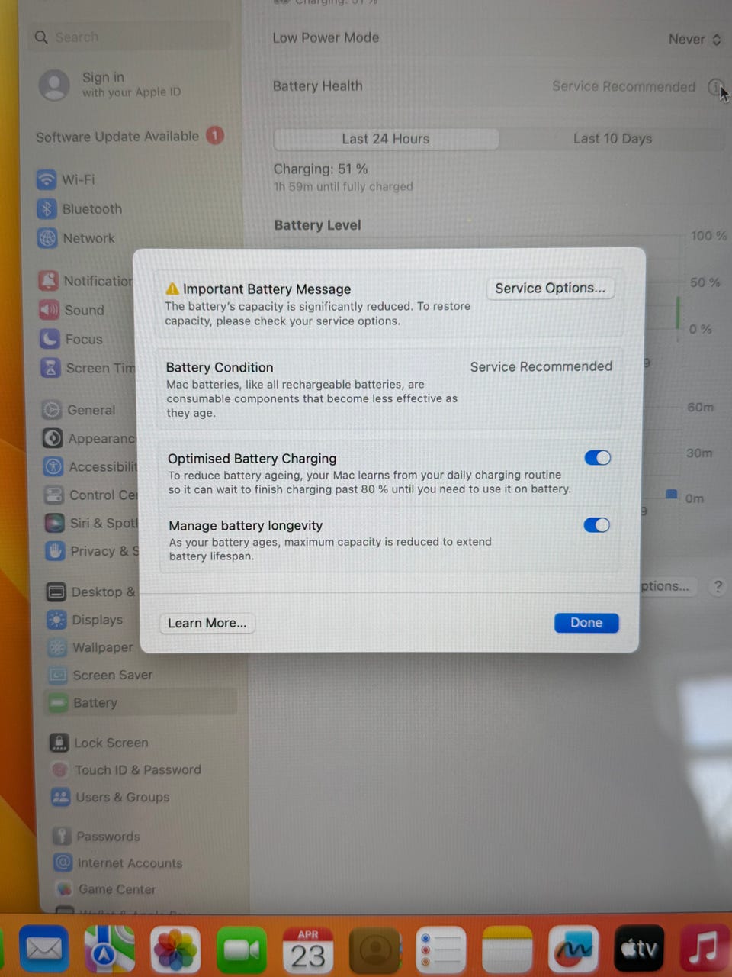Screen dimensions: 732x977
Task: Open Accessibility icon in sidebar
Action: 53,466
